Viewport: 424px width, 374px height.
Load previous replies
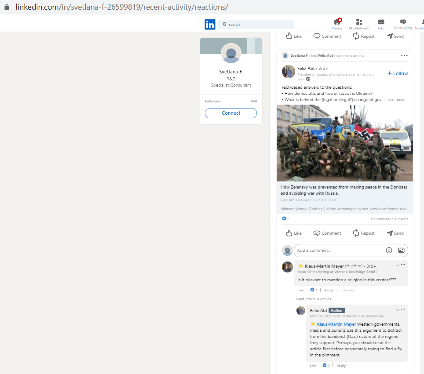click(314, 299)
